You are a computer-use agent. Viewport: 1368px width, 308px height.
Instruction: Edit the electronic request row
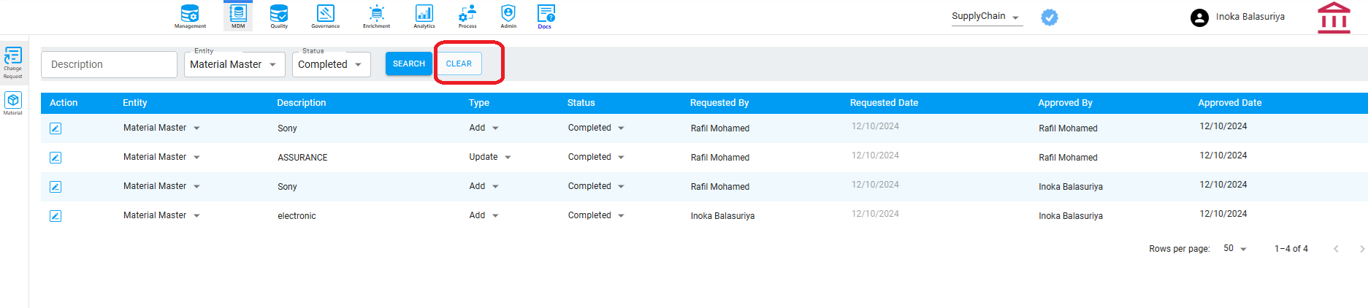click(56, 216)
